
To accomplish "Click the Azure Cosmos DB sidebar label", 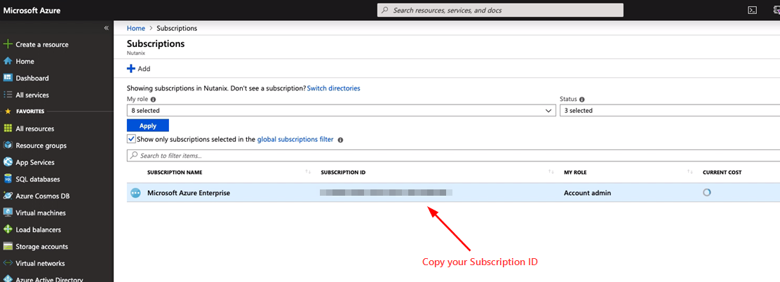I will tap(42, 196).
